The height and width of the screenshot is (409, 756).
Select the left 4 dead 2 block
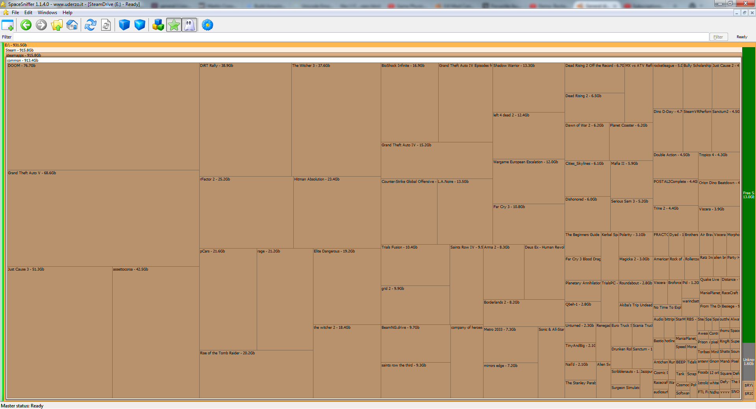click(x=529, y=136)
